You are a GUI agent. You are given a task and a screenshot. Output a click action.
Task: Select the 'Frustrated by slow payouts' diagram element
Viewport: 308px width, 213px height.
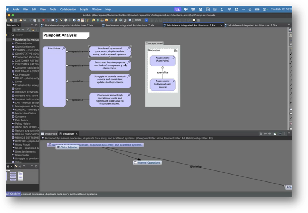pyautogui.click(x=110, y=65)
